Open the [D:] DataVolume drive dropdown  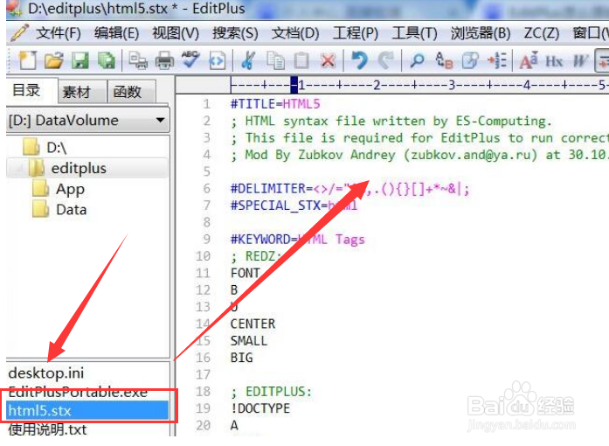coord(87,121)
